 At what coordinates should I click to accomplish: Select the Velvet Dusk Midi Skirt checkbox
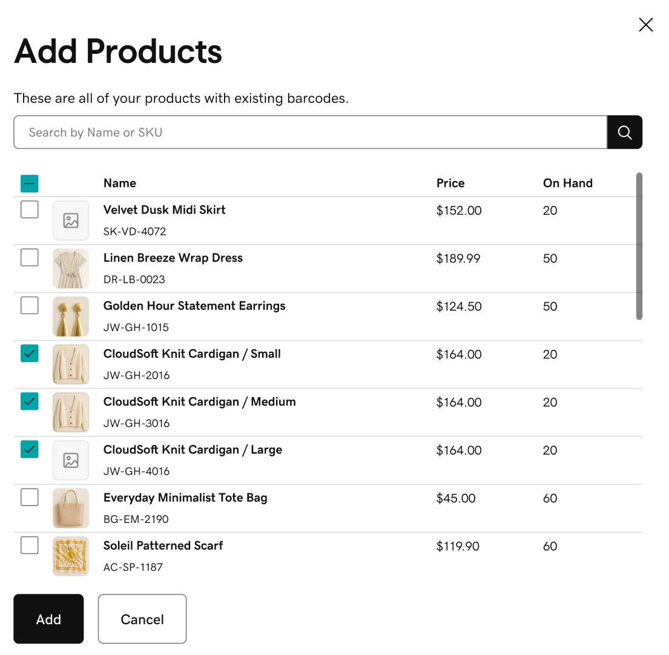(30, 209)
